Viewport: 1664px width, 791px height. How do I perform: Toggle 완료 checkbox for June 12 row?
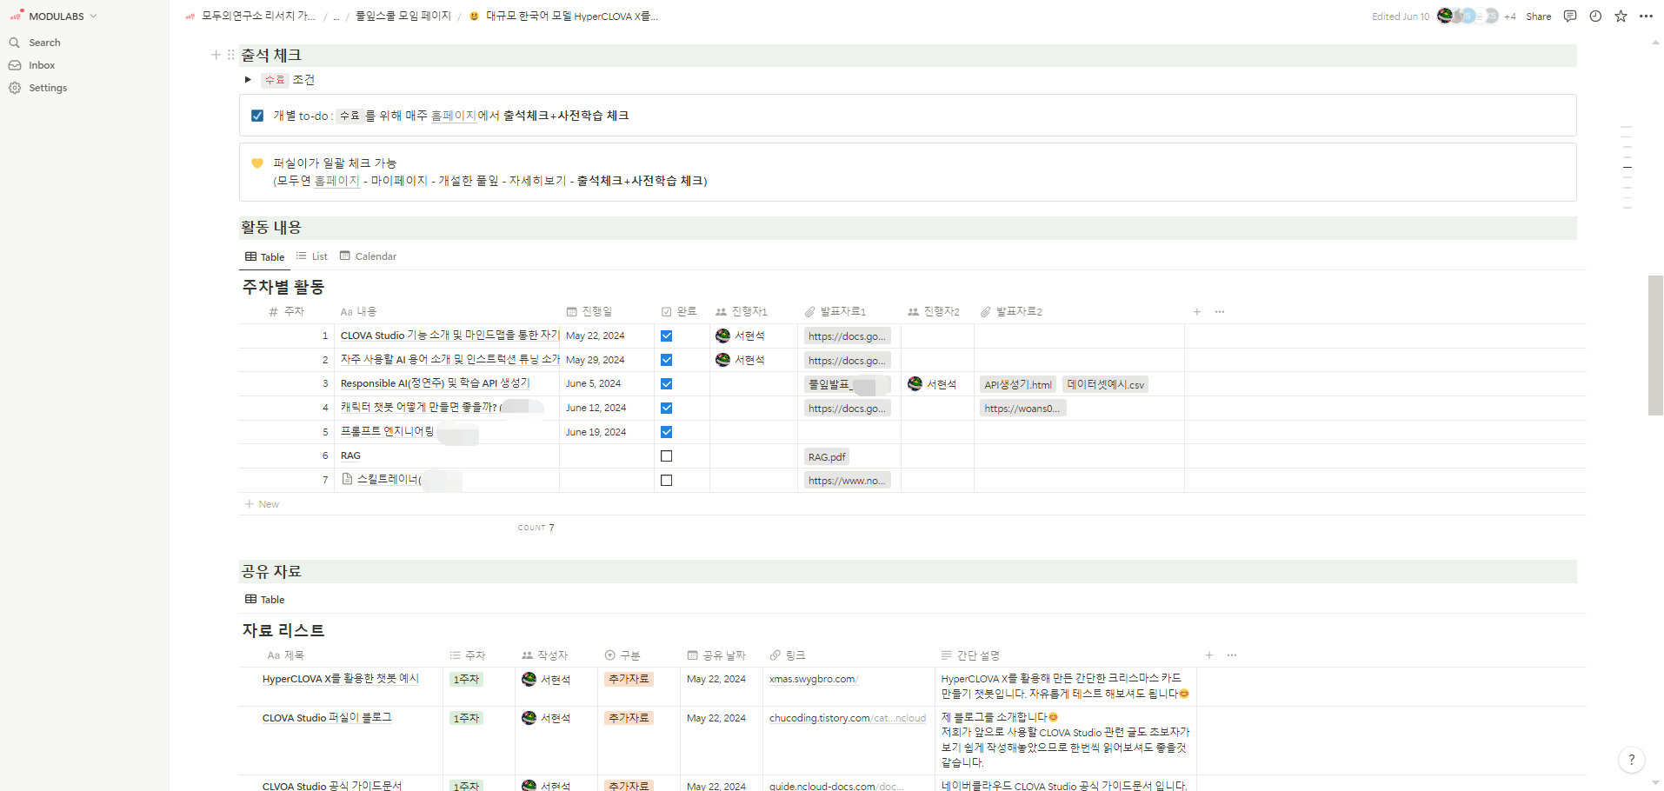pyautogui.click(x=666, y=408)
